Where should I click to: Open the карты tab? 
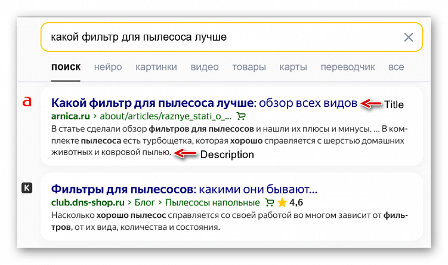(x=293, y=67)
